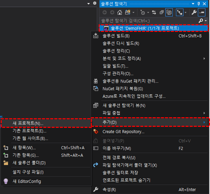Click the Solution Explorer search field
210x194 pixels.
(x=149, y=21)
